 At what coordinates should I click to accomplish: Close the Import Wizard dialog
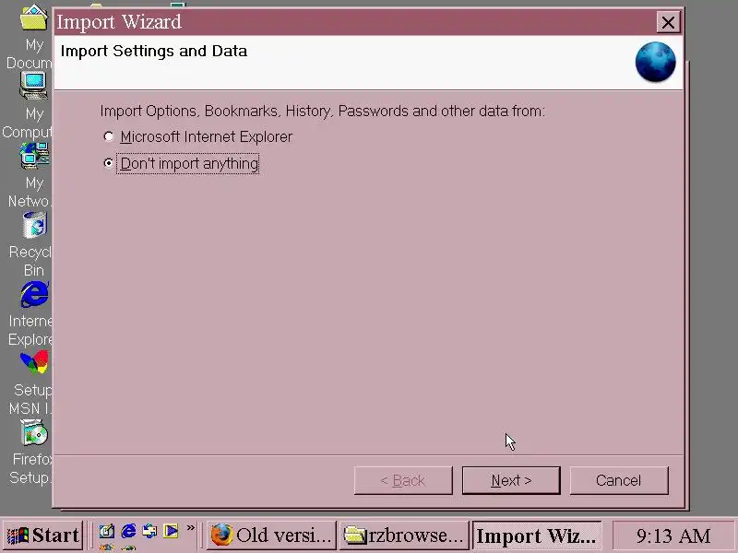tap(668, 22)
